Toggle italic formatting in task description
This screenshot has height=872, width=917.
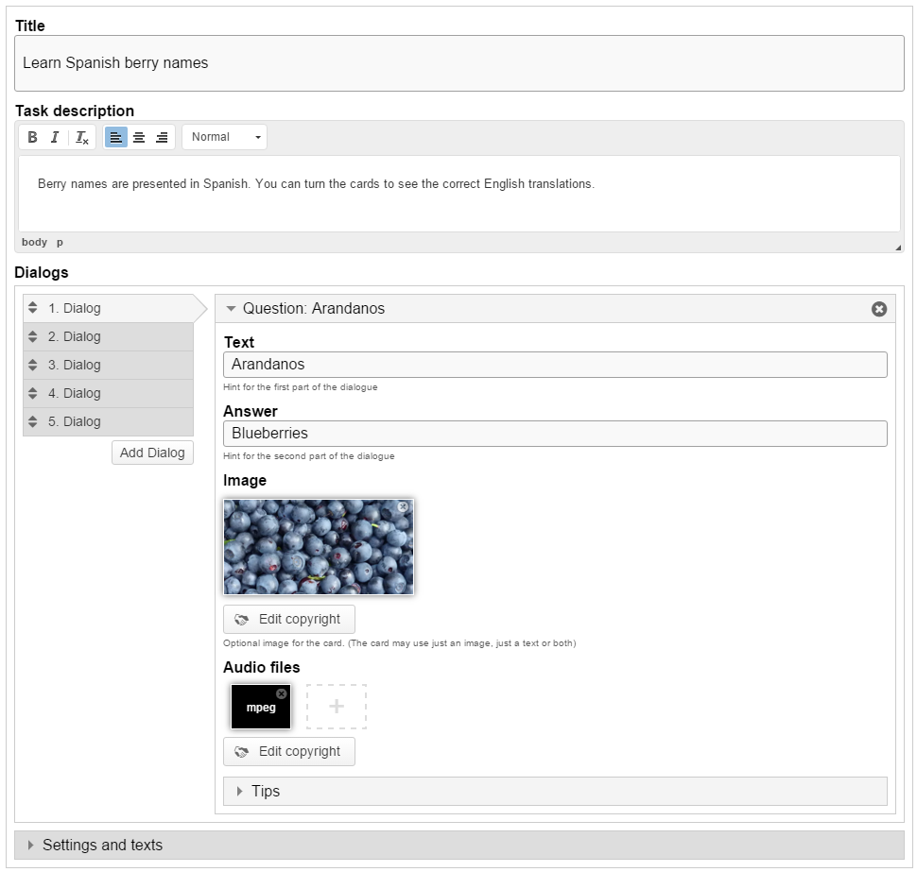click(x=55, y=137)
